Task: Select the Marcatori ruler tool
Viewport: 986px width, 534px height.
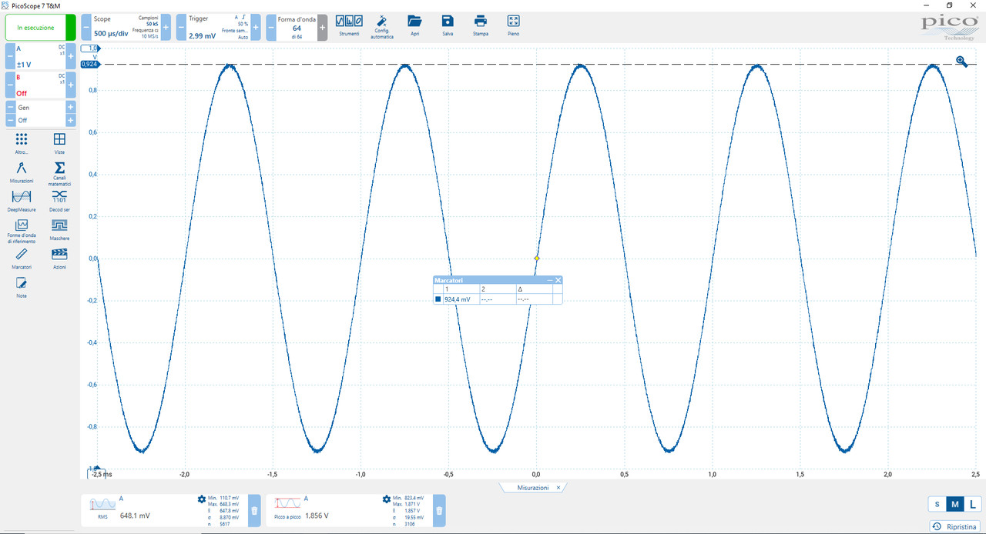Action: coord(22,258)
